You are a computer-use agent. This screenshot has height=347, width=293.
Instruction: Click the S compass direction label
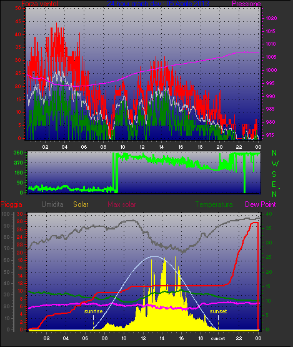point(274,174)
